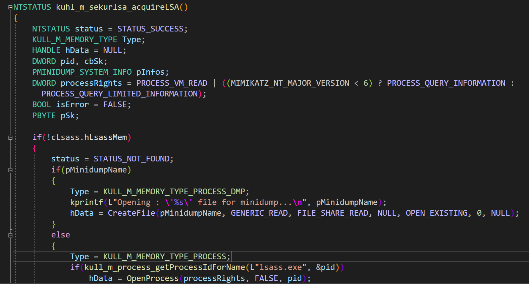The width and height of the screenshot is (529, 284).
Task: Click the isError variable
Action: (x=72, y=104)
